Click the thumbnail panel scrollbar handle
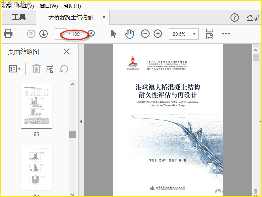Image resolution: width=262 pixels, height=197 pixels. tap(72, 134)
